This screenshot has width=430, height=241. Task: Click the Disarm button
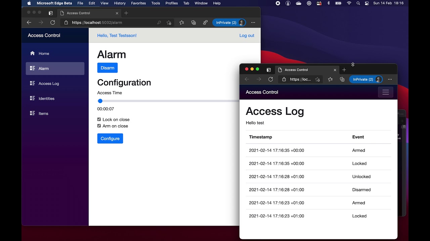pyautogui.click(x=107, y=68)
